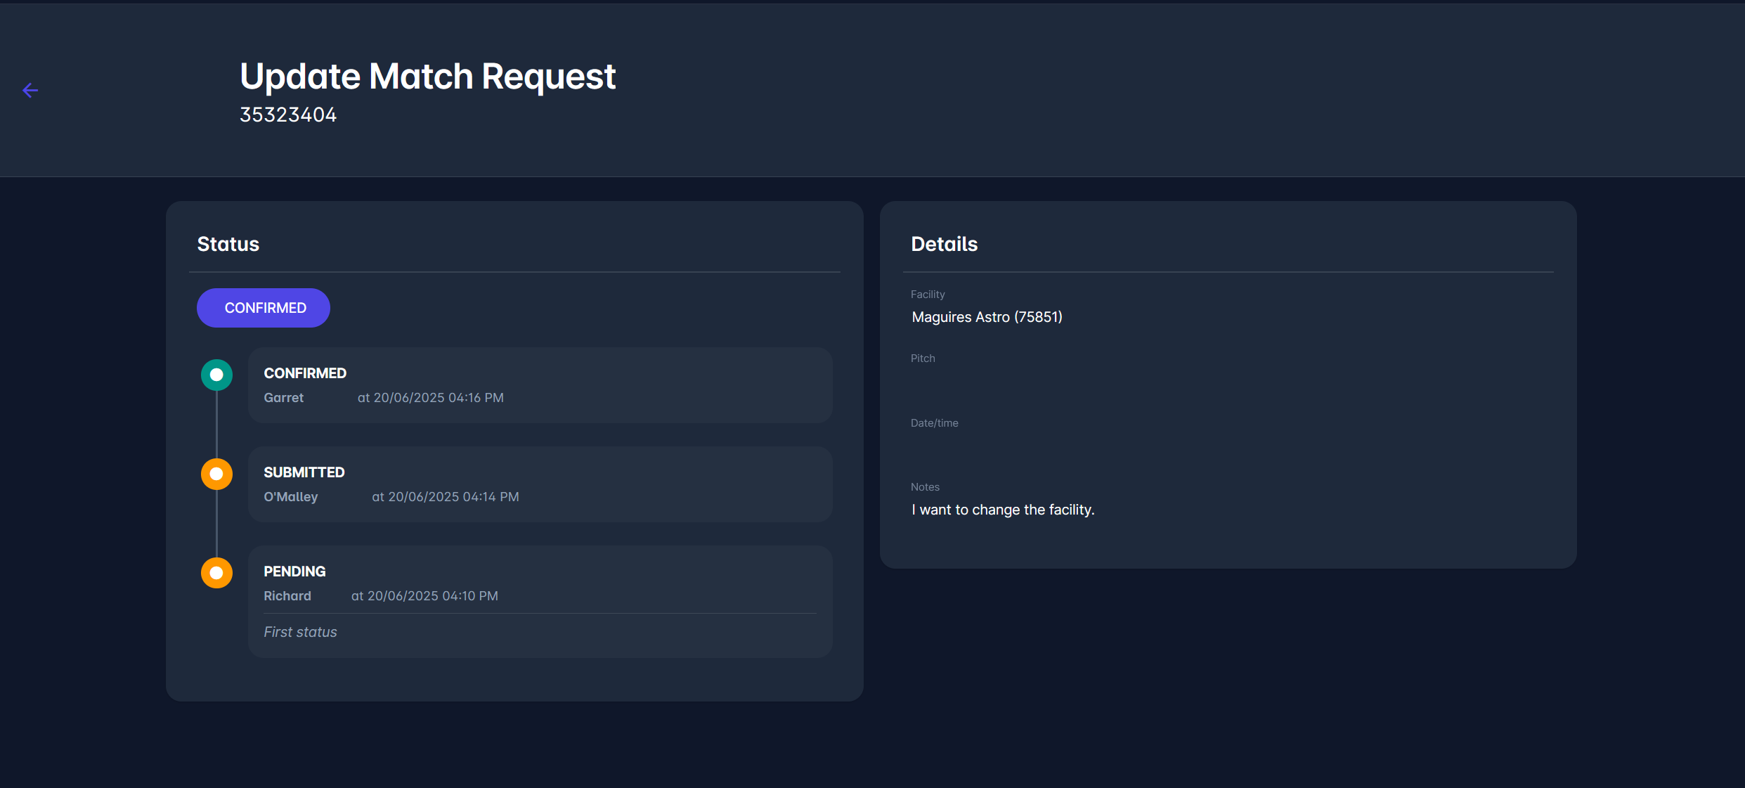Screen dimensions: 1745x788
Task: Click the back arrow icon
Action: pyautogui.click(x=30, y=90)
